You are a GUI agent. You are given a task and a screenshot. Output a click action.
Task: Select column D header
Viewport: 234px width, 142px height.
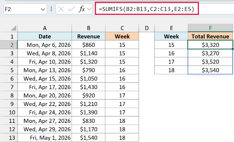(x=147, y=28)
